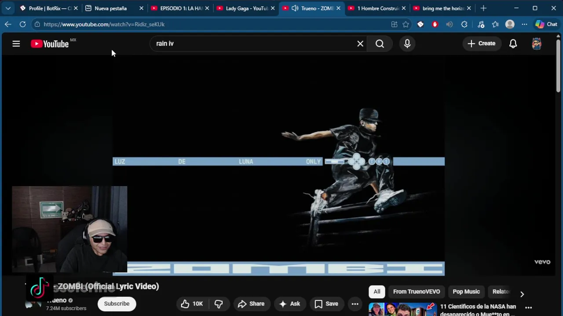Select the All filter chip
This screenshot has height=316, width=563.
(x=377, y=291)
